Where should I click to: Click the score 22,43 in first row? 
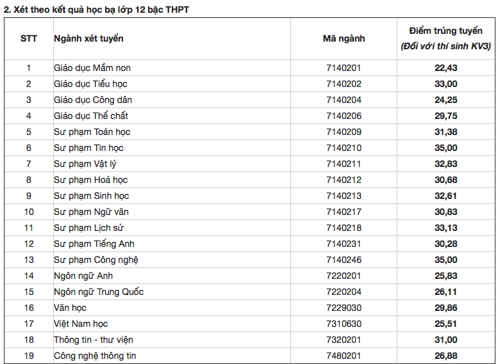click(445, 68)
